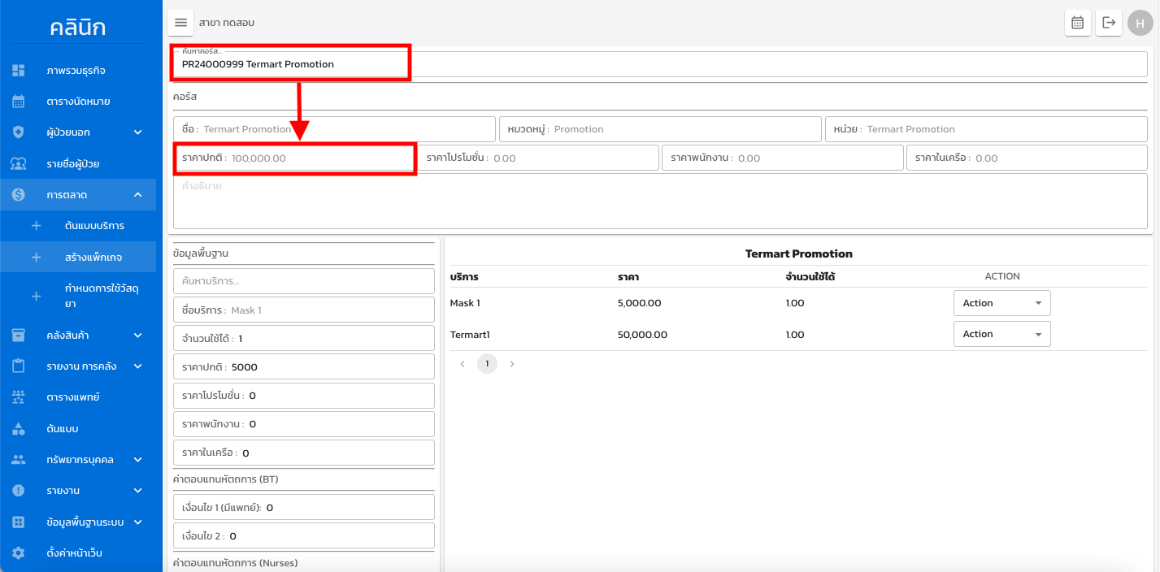Click the course ราคาพนักงาน 0.00 field

[x=783, y=158]
